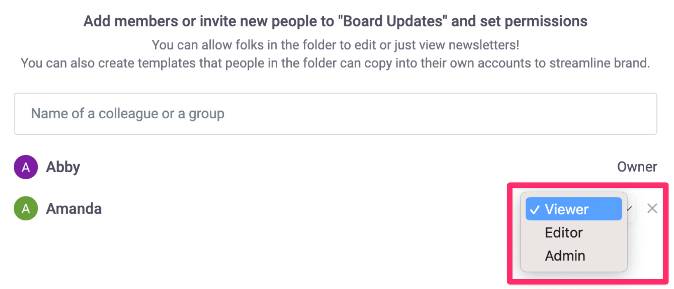This screenshot has width=674, height=289.
Task: Select the Viewer permission option
Action: [573, 209]
